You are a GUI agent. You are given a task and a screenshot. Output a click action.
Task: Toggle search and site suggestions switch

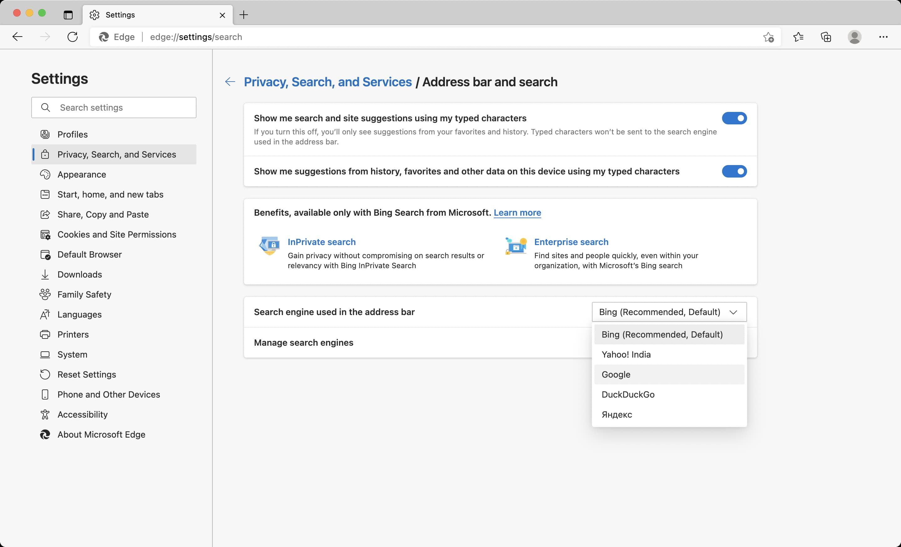(x=734, y=118)
